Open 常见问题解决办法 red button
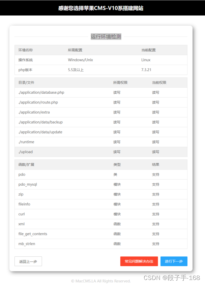The width and height of the screenshot is (205, 284). [139, 261]
